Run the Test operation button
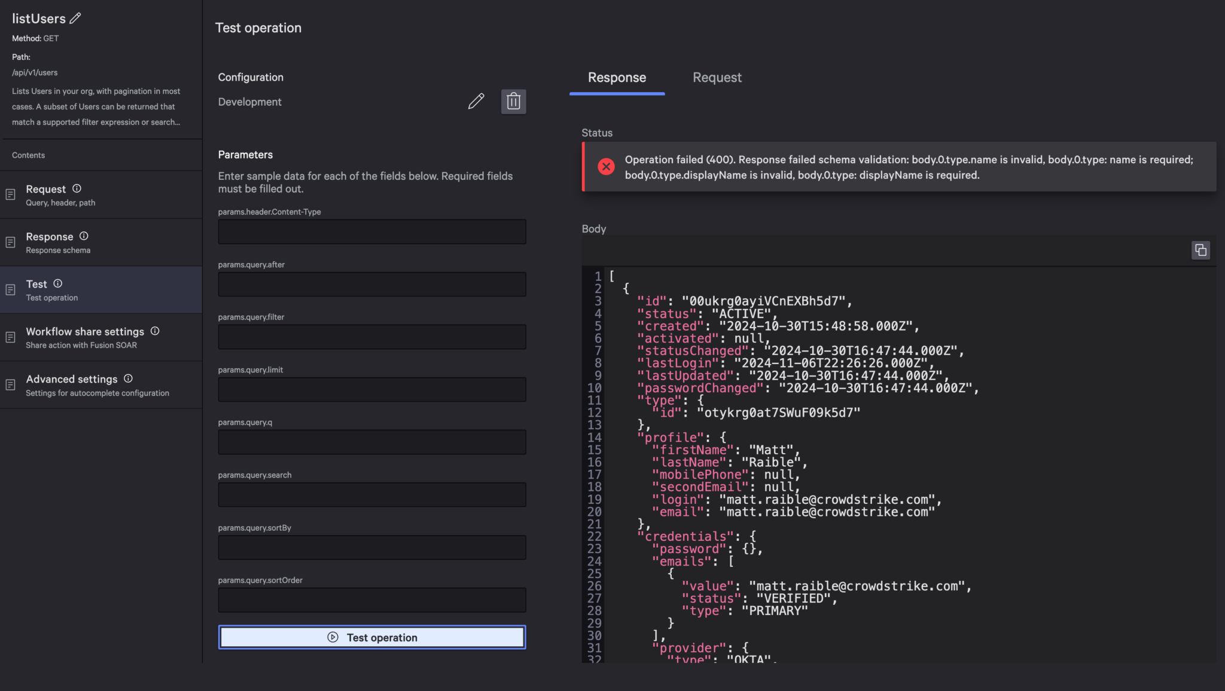 coord(372,637)
